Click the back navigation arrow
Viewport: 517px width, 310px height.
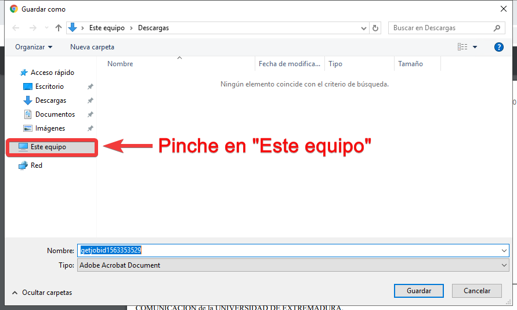point(16,28)
